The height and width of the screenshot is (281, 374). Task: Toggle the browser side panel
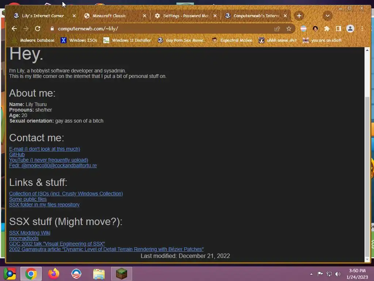click(339, 29)
